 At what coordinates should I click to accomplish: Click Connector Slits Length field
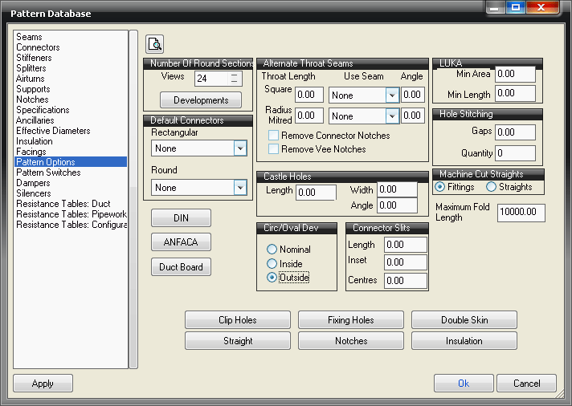405,245
